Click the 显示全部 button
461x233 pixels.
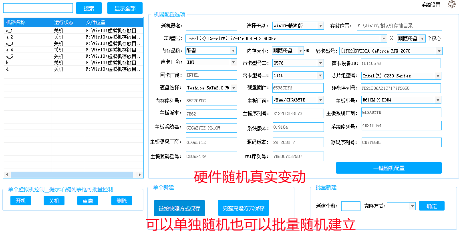click(125, 8)
